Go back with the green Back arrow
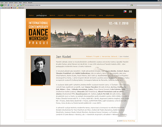162x127 pixels. point(2,5)
